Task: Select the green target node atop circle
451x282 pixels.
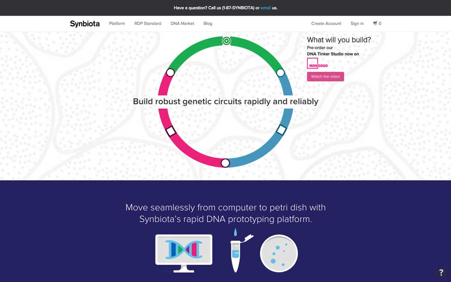Action: pyautogui.click(x=227, y=41)
